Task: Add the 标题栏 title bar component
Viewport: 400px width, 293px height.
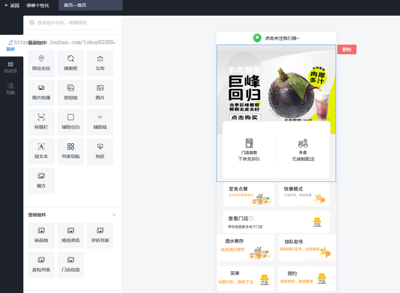Action: point(41,122)
